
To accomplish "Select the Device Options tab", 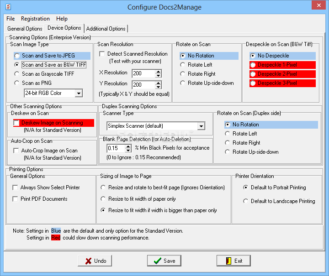I will (x=64, y=28).
